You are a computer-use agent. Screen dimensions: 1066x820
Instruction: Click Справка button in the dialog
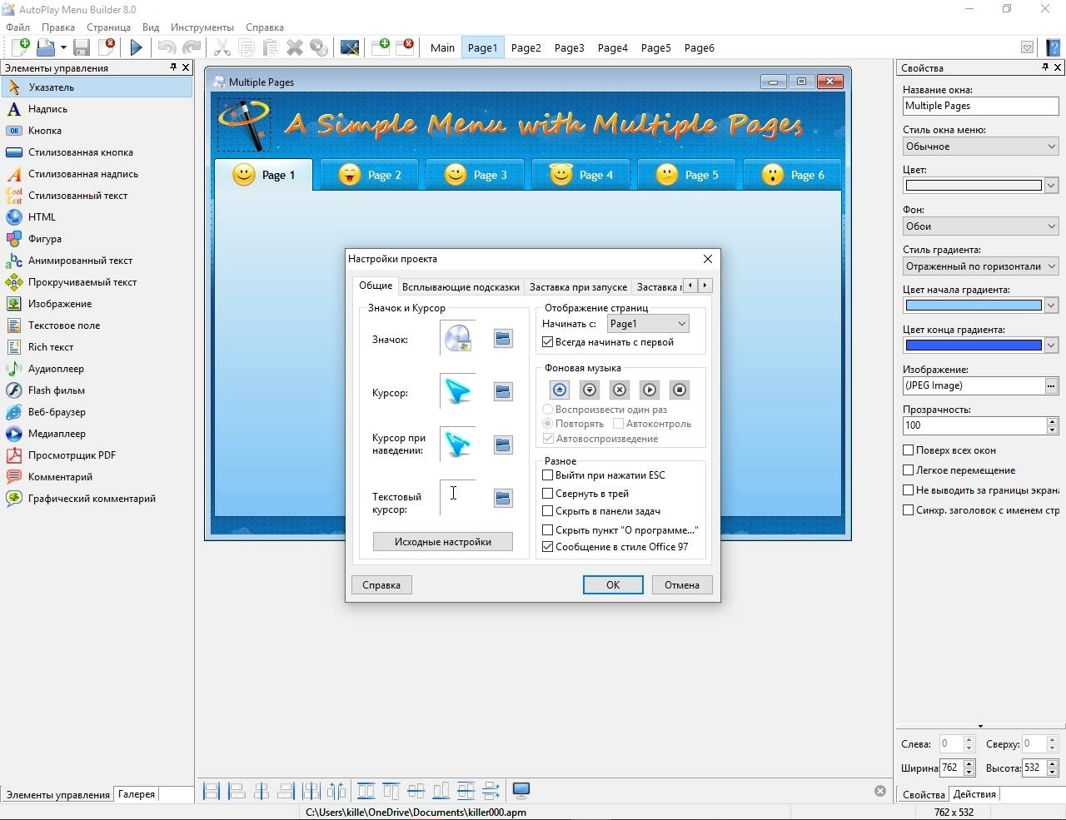(x=381, y=584)
